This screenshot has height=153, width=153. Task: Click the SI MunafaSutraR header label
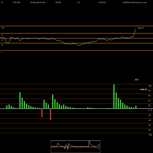click(38, 2)
